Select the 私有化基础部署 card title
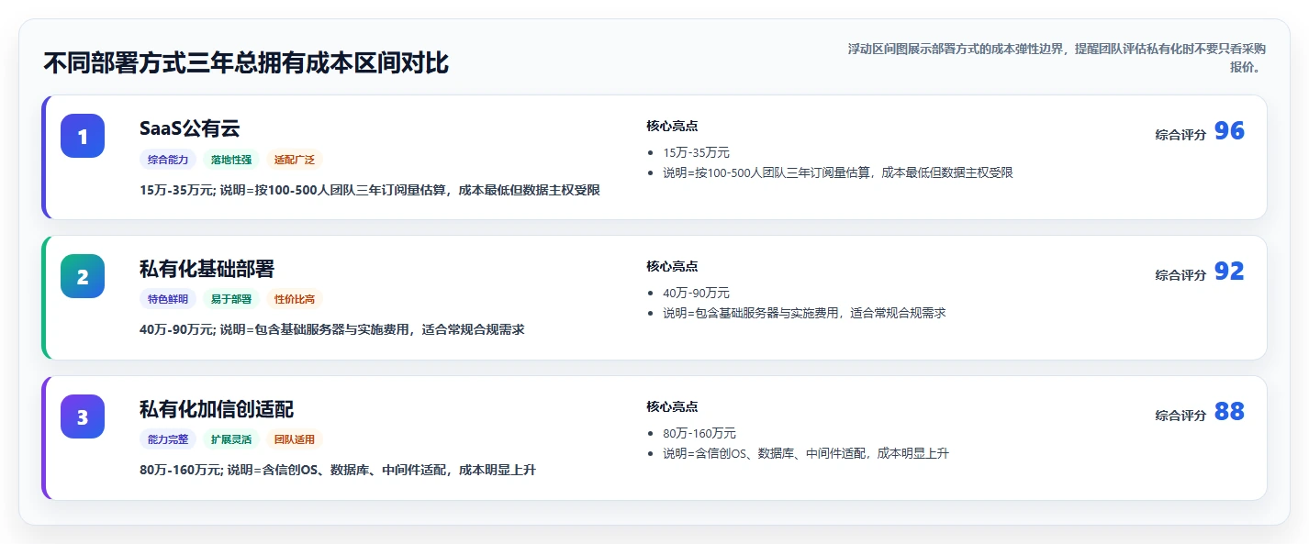 coord(207,269)
